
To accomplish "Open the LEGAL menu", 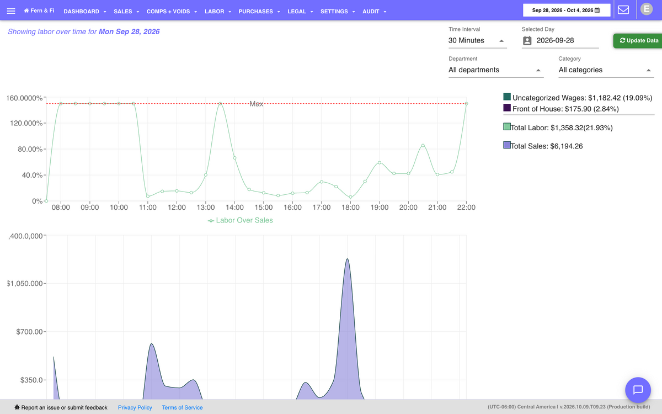I will click(300, 12).
